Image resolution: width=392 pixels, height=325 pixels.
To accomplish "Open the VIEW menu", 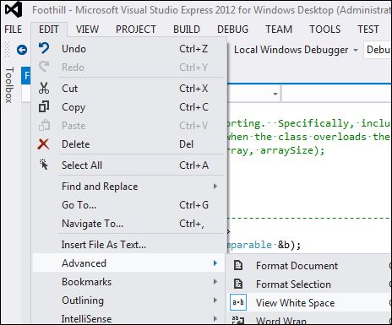I will coord(87,30).
